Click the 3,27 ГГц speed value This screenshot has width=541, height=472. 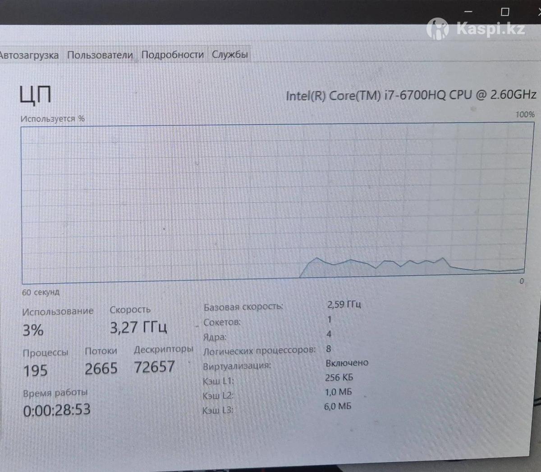point(138,327)
